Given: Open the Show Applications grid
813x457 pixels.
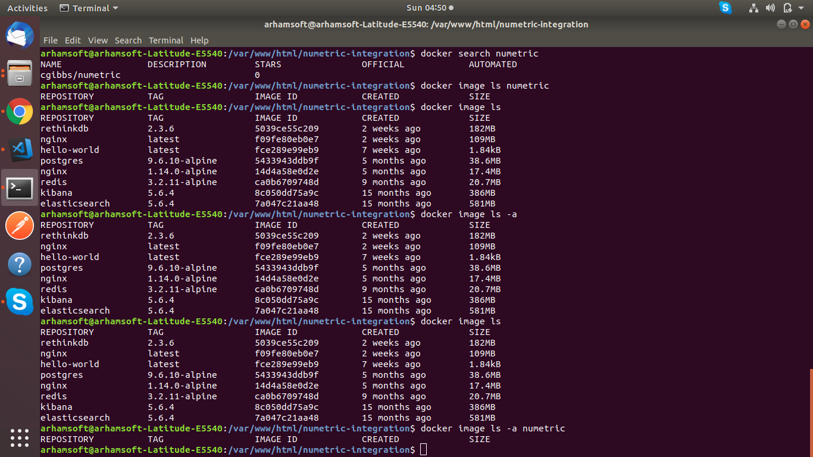Looking at the screenshot, I should pos(20,439).
